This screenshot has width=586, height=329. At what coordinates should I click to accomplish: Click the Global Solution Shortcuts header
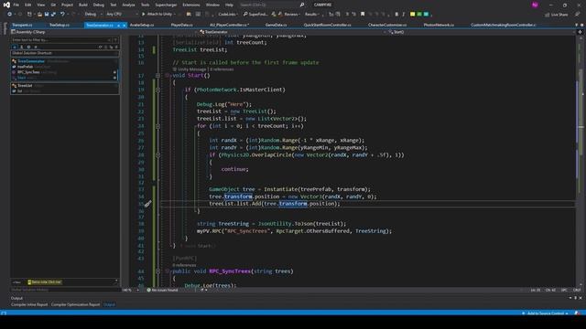point(64,53)
